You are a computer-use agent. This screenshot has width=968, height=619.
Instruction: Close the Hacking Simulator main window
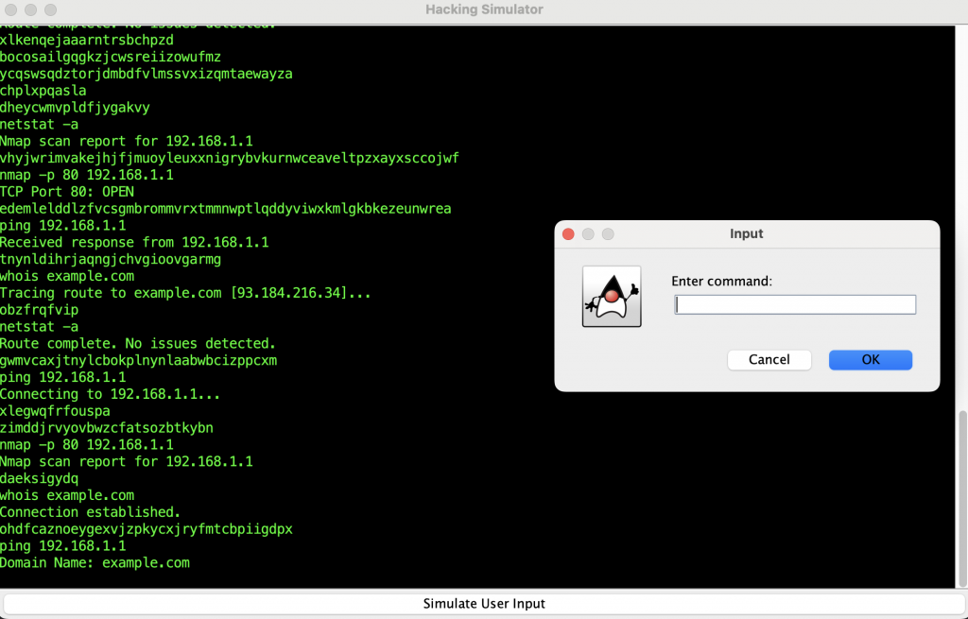coord(11,9)
